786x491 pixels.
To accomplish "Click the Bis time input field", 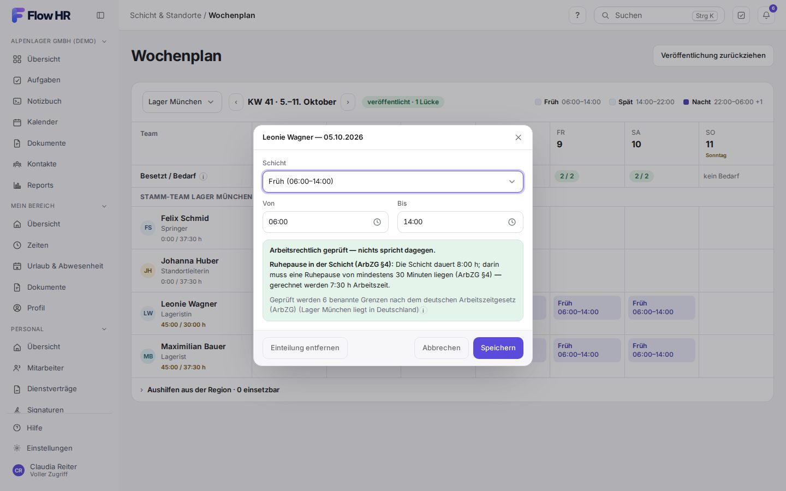I will click(460, 222).
